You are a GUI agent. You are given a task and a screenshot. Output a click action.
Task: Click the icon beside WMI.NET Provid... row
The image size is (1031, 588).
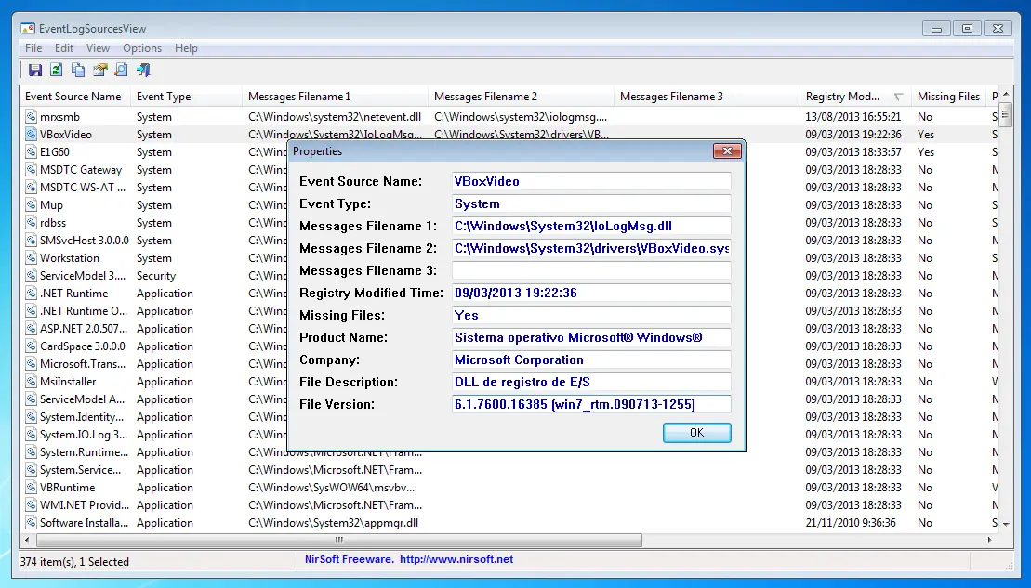click(31, 505)
